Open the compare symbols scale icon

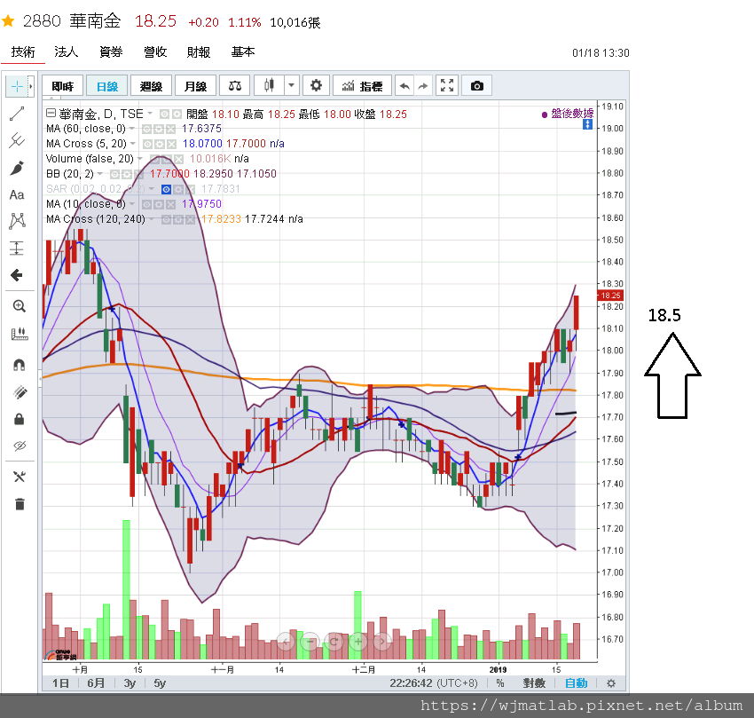point(235,86)
